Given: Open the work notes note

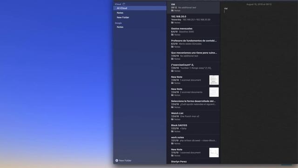Looking at the screenshot, I should 194,140.
